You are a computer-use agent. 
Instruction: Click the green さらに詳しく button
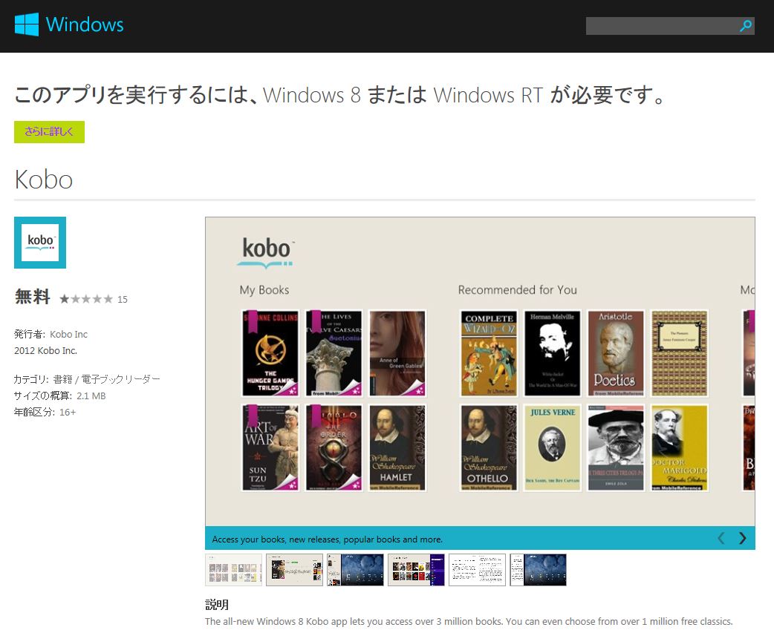click(x=49, y=131)
